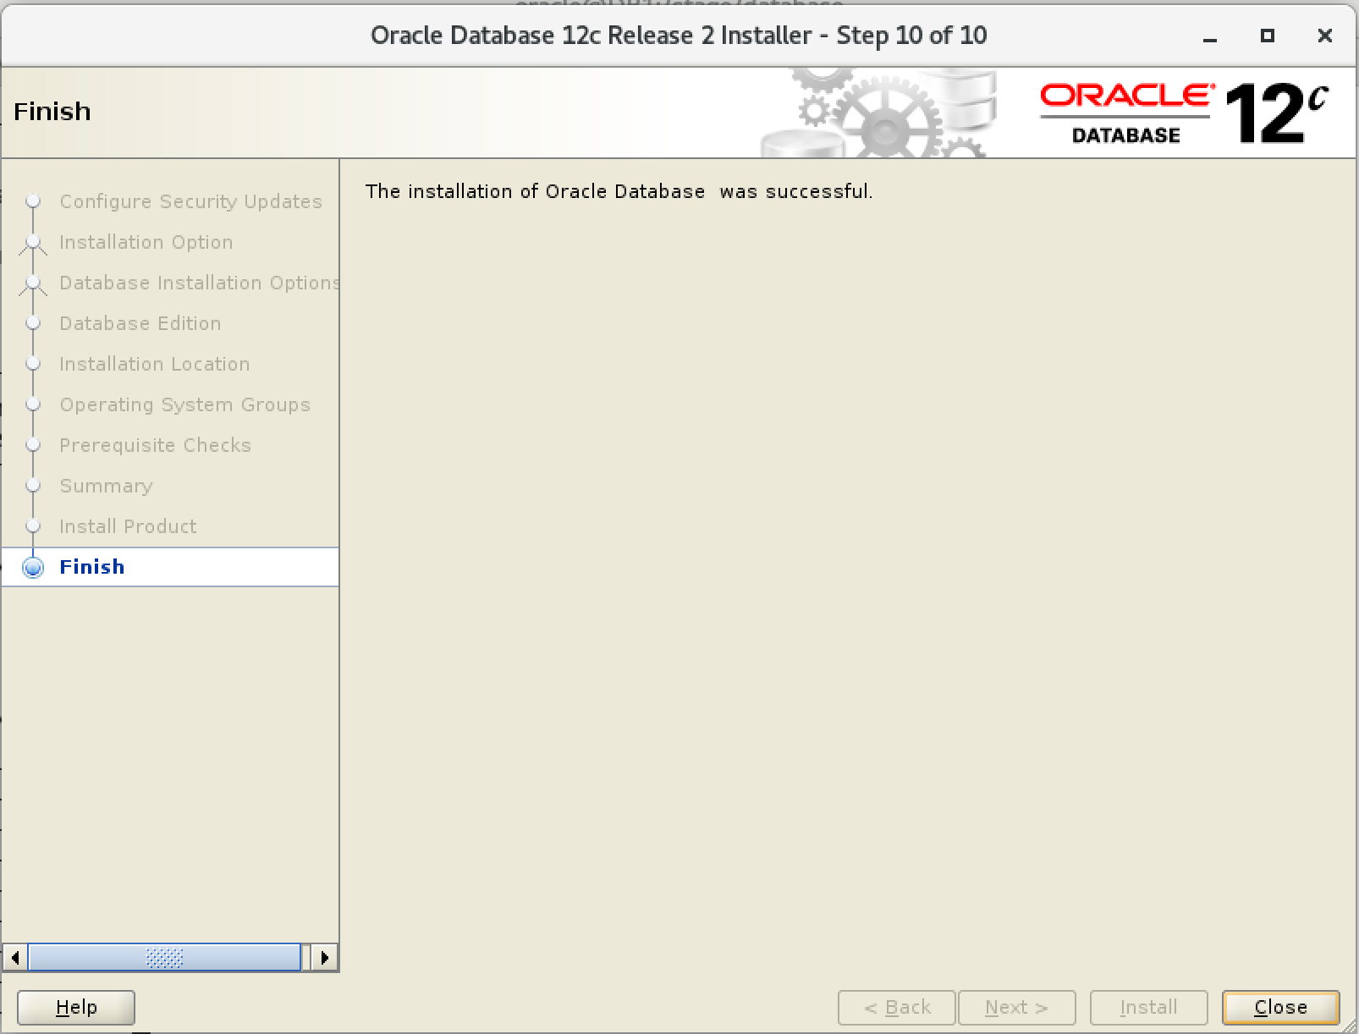The width and height of the screenshot is (1359, 1034).
Task: Select the Finish step in sidebar
Action: click(92, 567)
